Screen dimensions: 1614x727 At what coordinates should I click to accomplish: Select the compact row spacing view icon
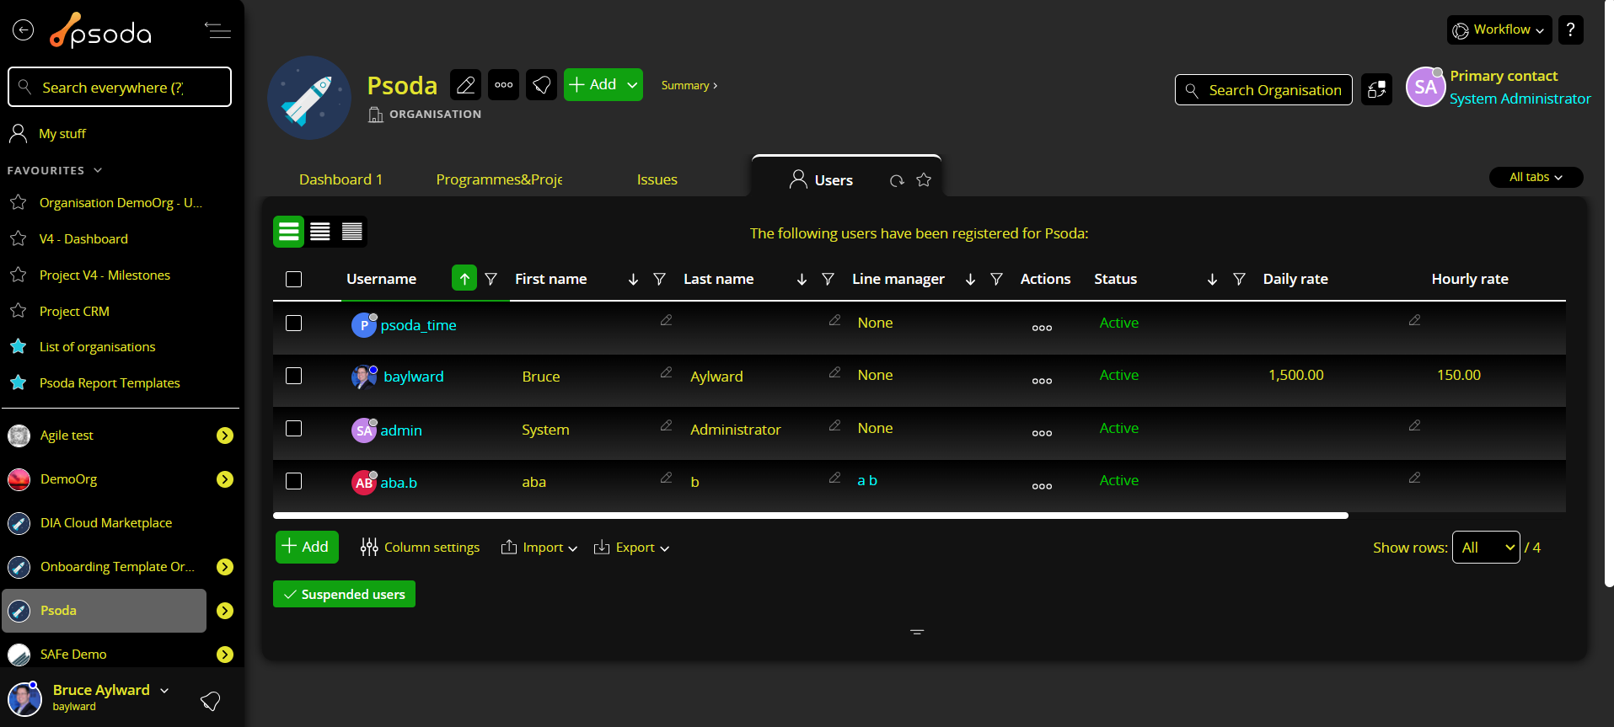click(351, 231)
